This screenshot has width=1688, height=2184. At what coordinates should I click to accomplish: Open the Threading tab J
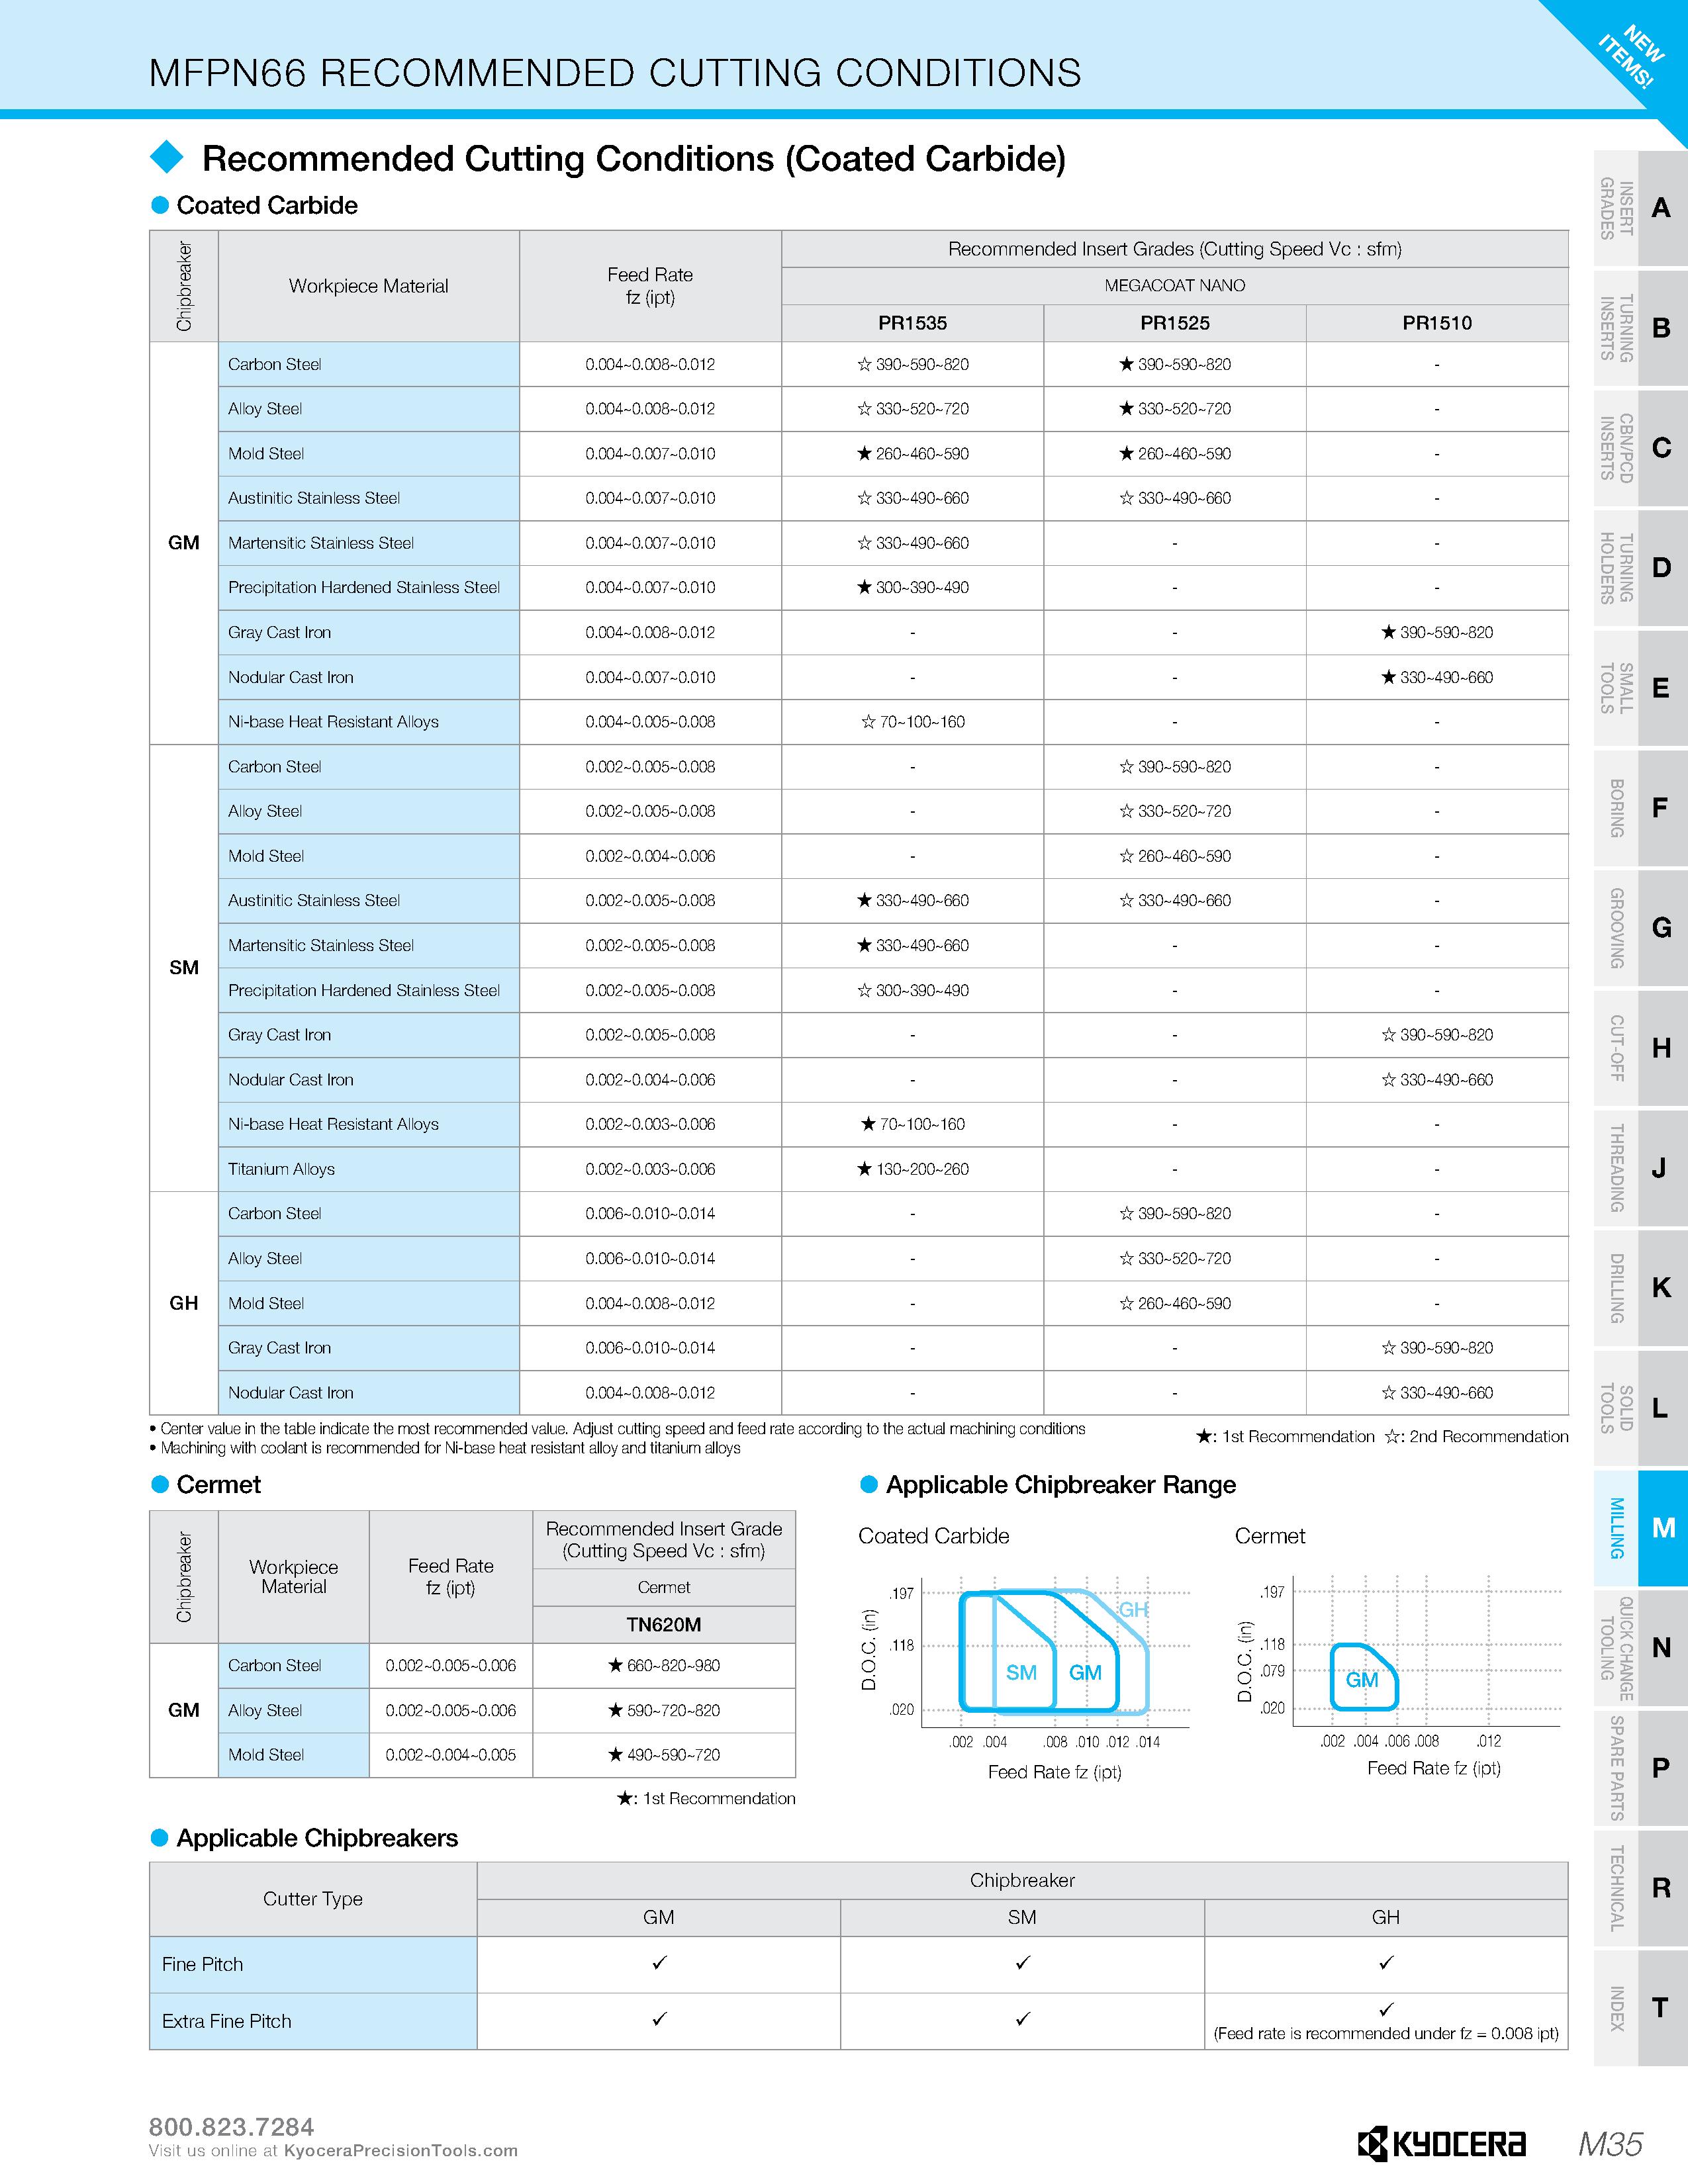[1640, 1168]
